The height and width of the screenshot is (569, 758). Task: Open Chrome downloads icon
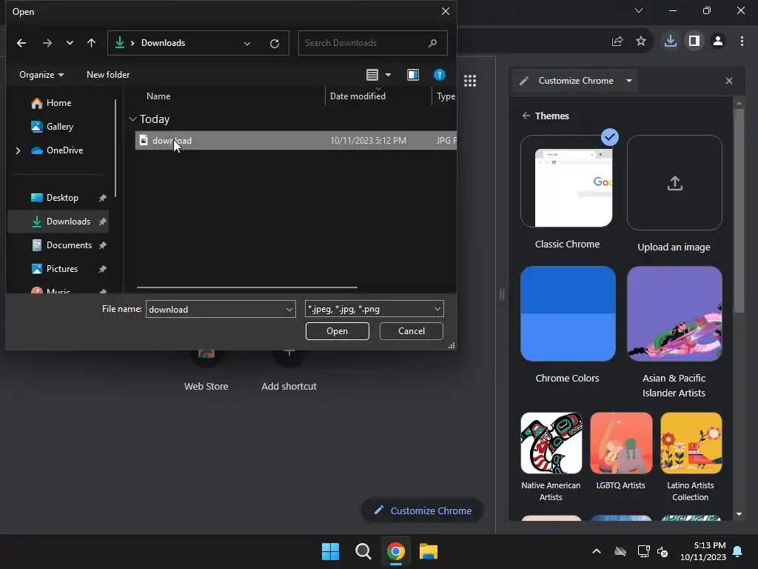coord(670,41)
